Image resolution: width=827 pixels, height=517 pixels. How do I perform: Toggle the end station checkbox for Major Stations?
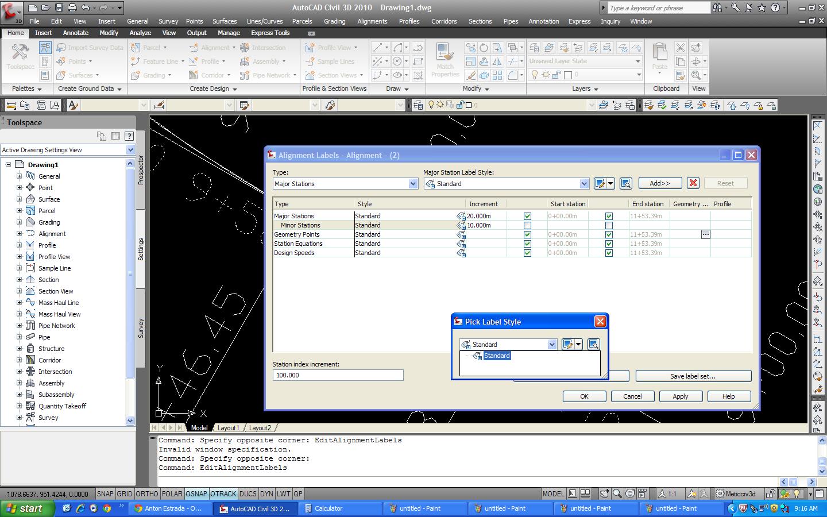point(609,217)
